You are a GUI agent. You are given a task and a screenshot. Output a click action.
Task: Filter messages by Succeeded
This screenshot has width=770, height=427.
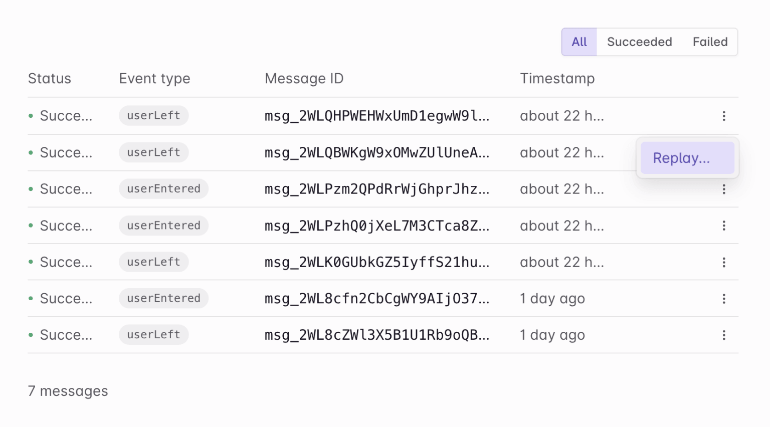pos(639,42)
